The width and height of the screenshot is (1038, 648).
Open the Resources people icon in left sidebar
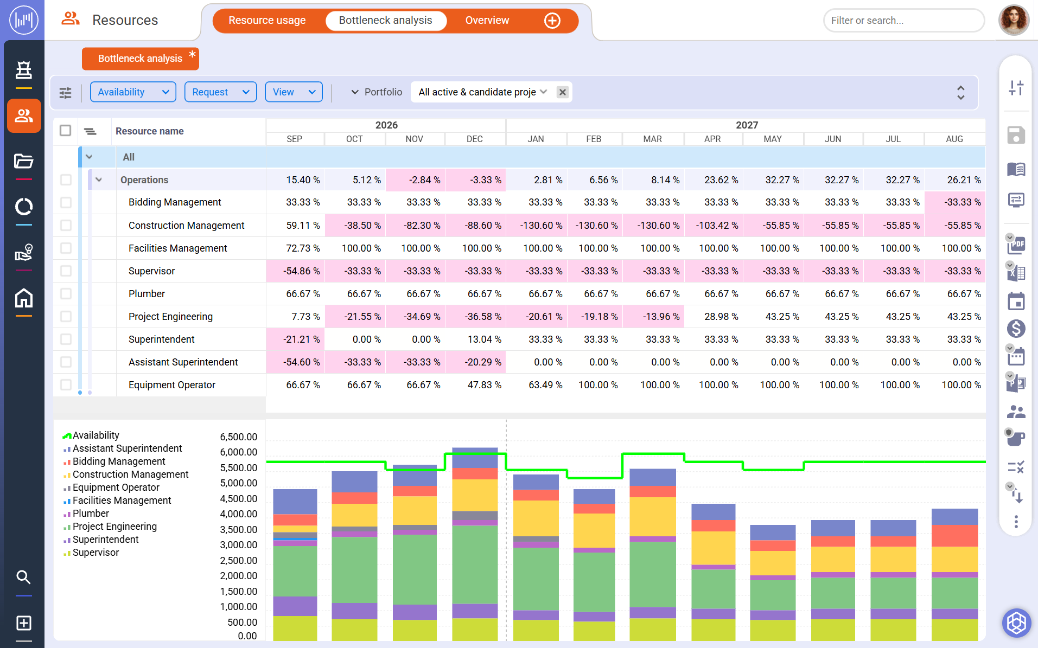[x=24, y=116]
